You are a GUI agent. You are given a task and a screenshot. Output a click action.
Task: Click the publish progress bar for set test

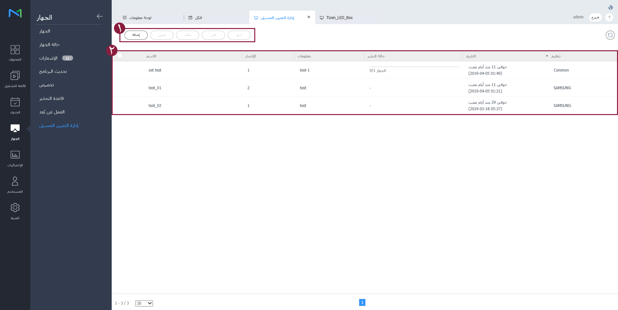pos(414,67)
